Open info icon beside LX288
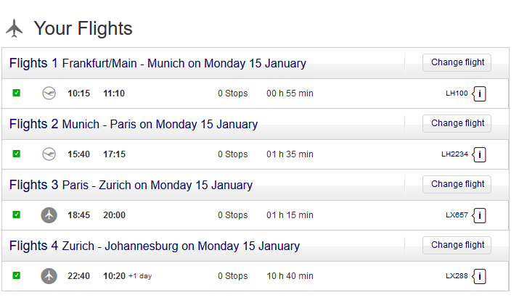This screenshot has height=308, width=519. click(480, 276)
